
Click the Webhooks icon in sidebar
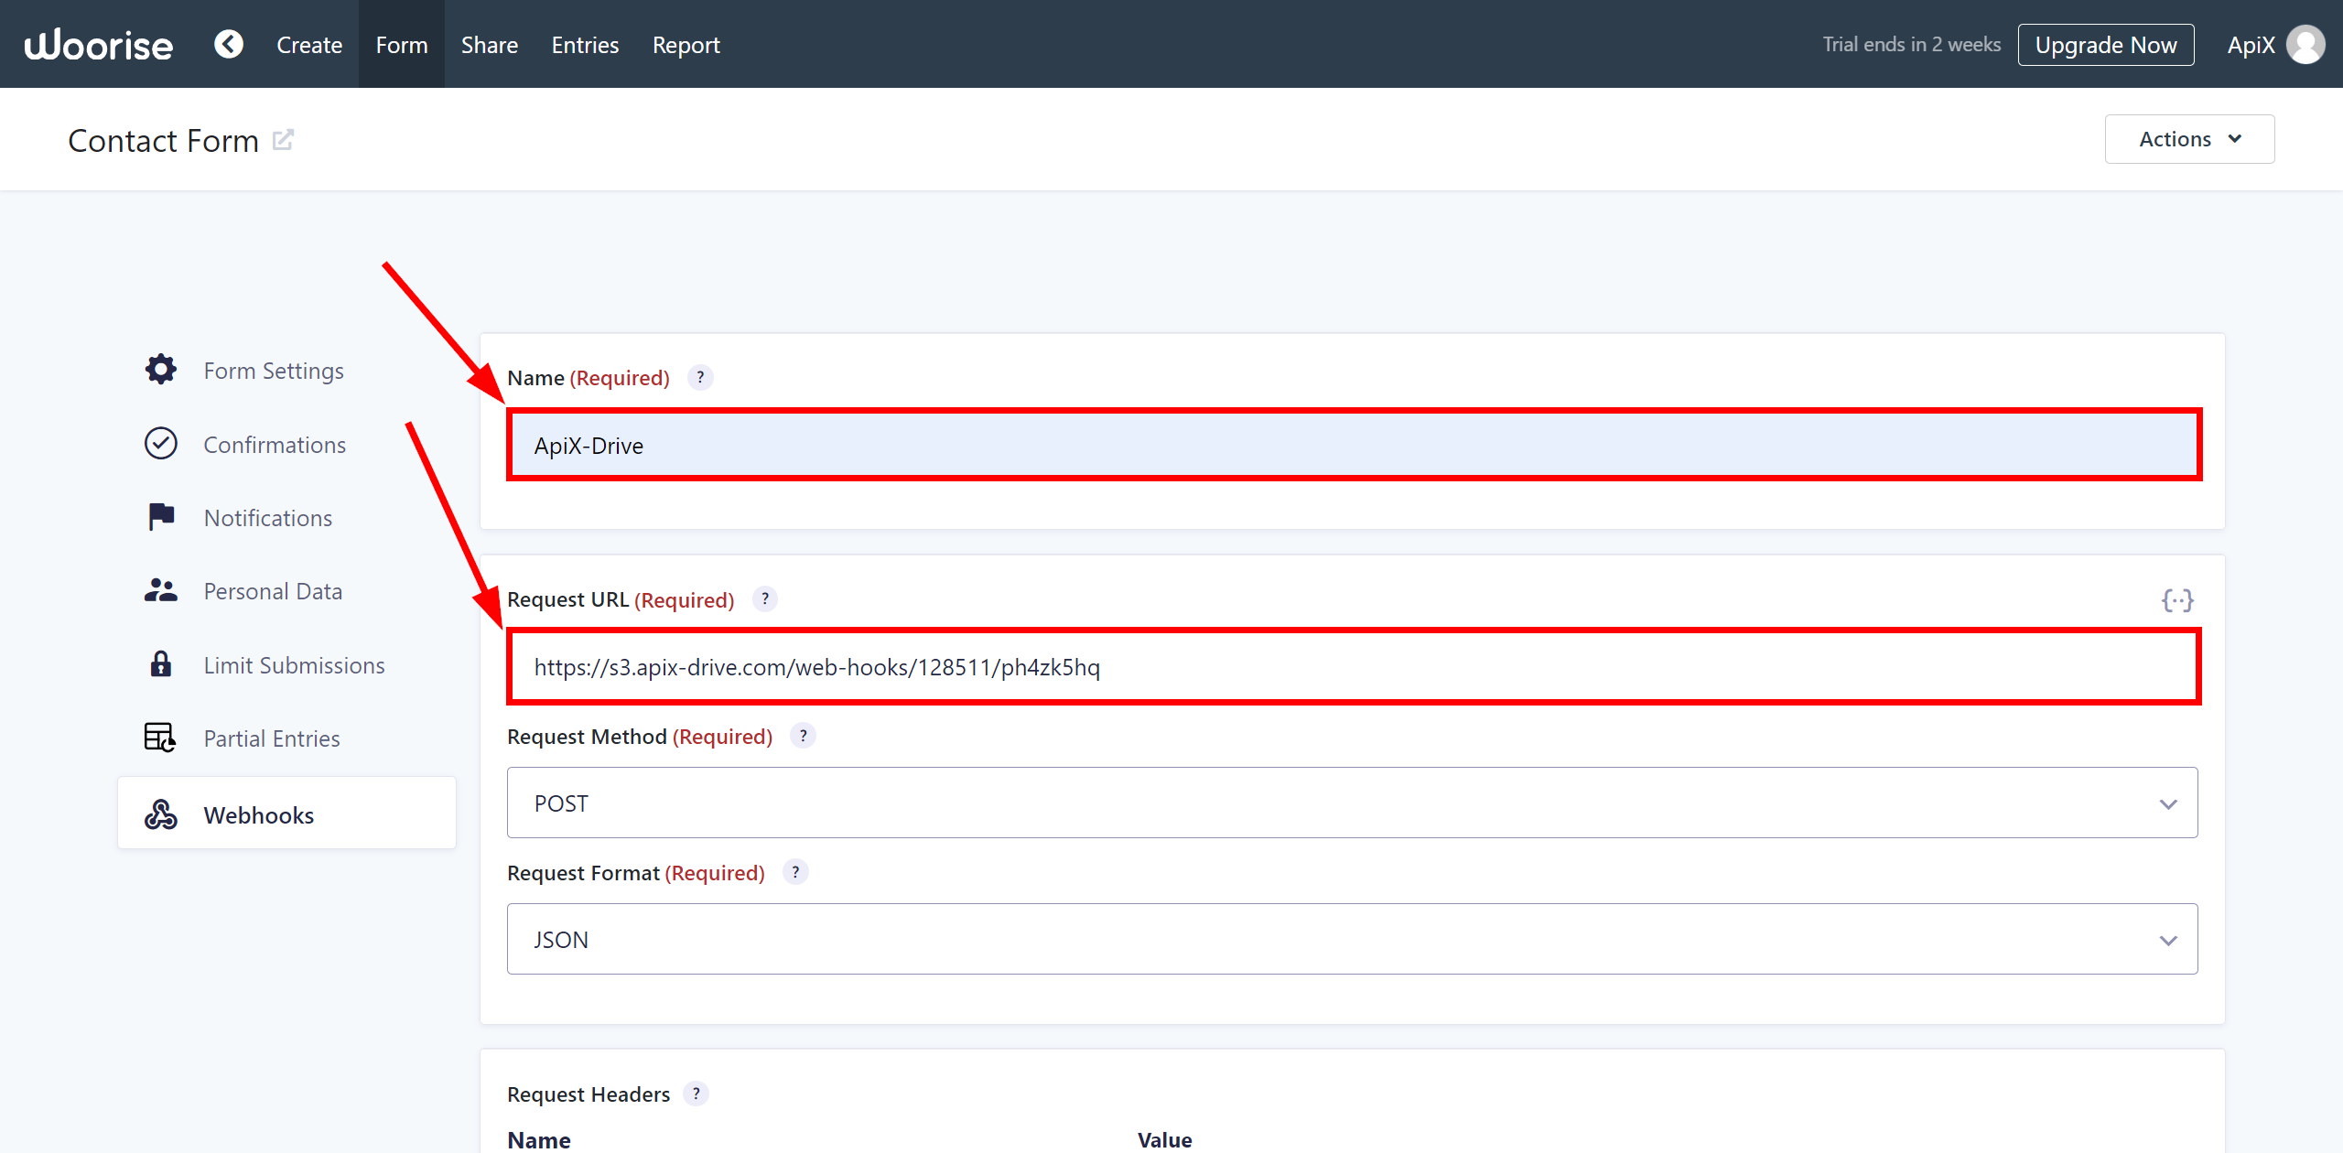161,814
